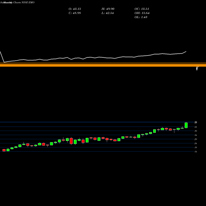The image size is (206, 206).
Task: Select the latest tall green candlestick
Action: click(x=186, y=125)
